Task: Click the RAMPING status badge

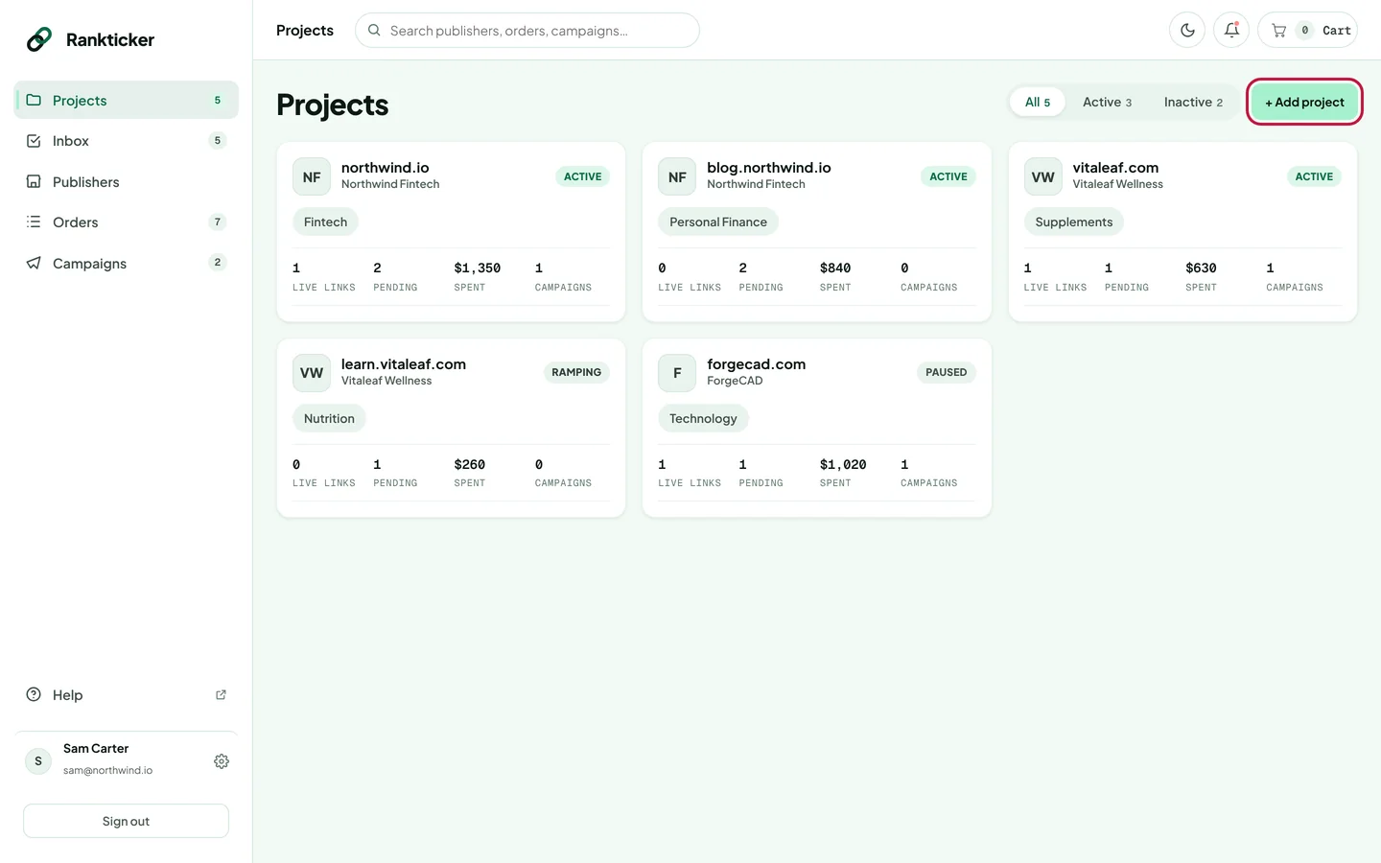Action: pos(576,372)
